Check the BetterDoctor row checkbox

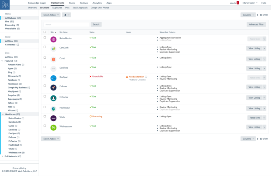[x=45, y=37]
